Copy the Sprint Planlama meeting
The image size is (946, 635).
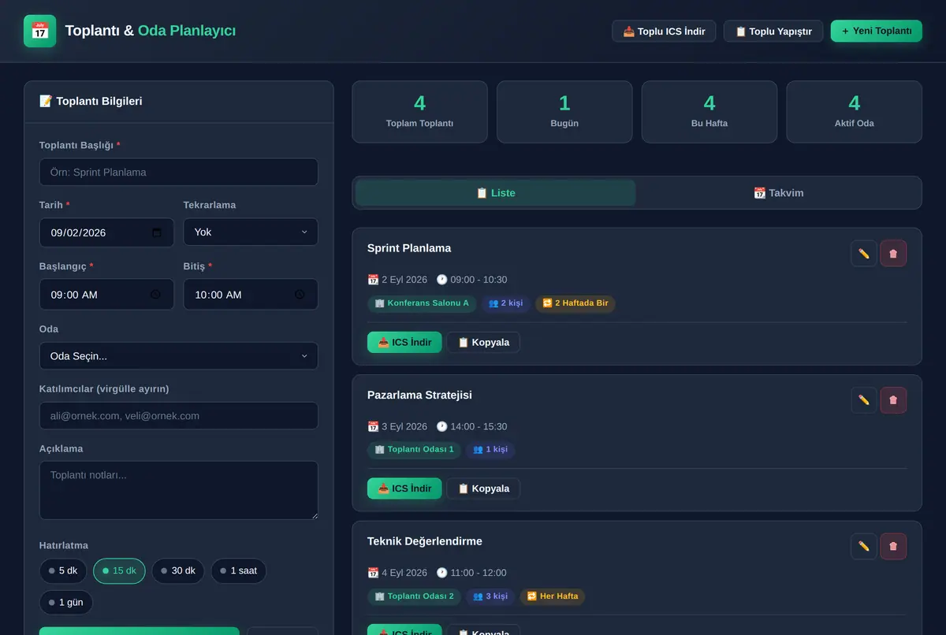(x=483, y=342)
